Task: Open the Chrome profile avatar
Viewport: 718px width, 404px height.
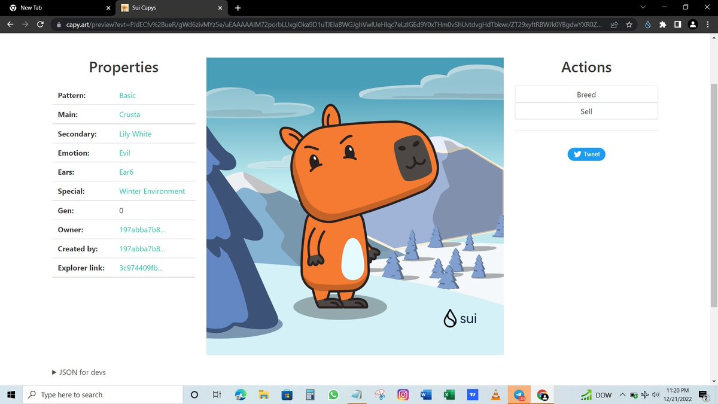Action: tap(692, 25)
